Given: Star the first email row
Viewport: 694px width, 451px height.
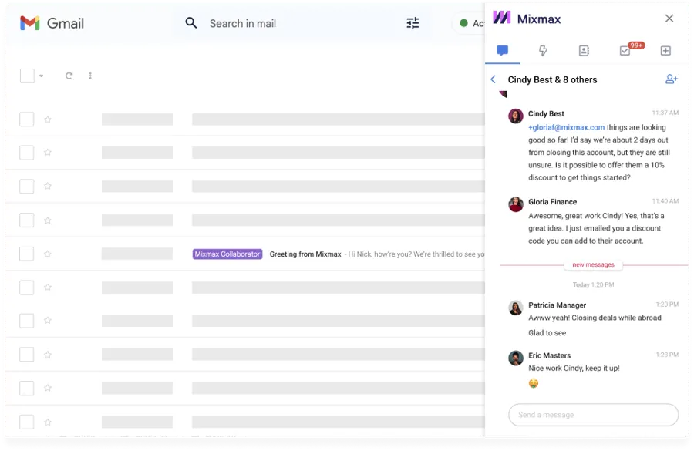Looking at the screenshot, I should pos(48,119).
